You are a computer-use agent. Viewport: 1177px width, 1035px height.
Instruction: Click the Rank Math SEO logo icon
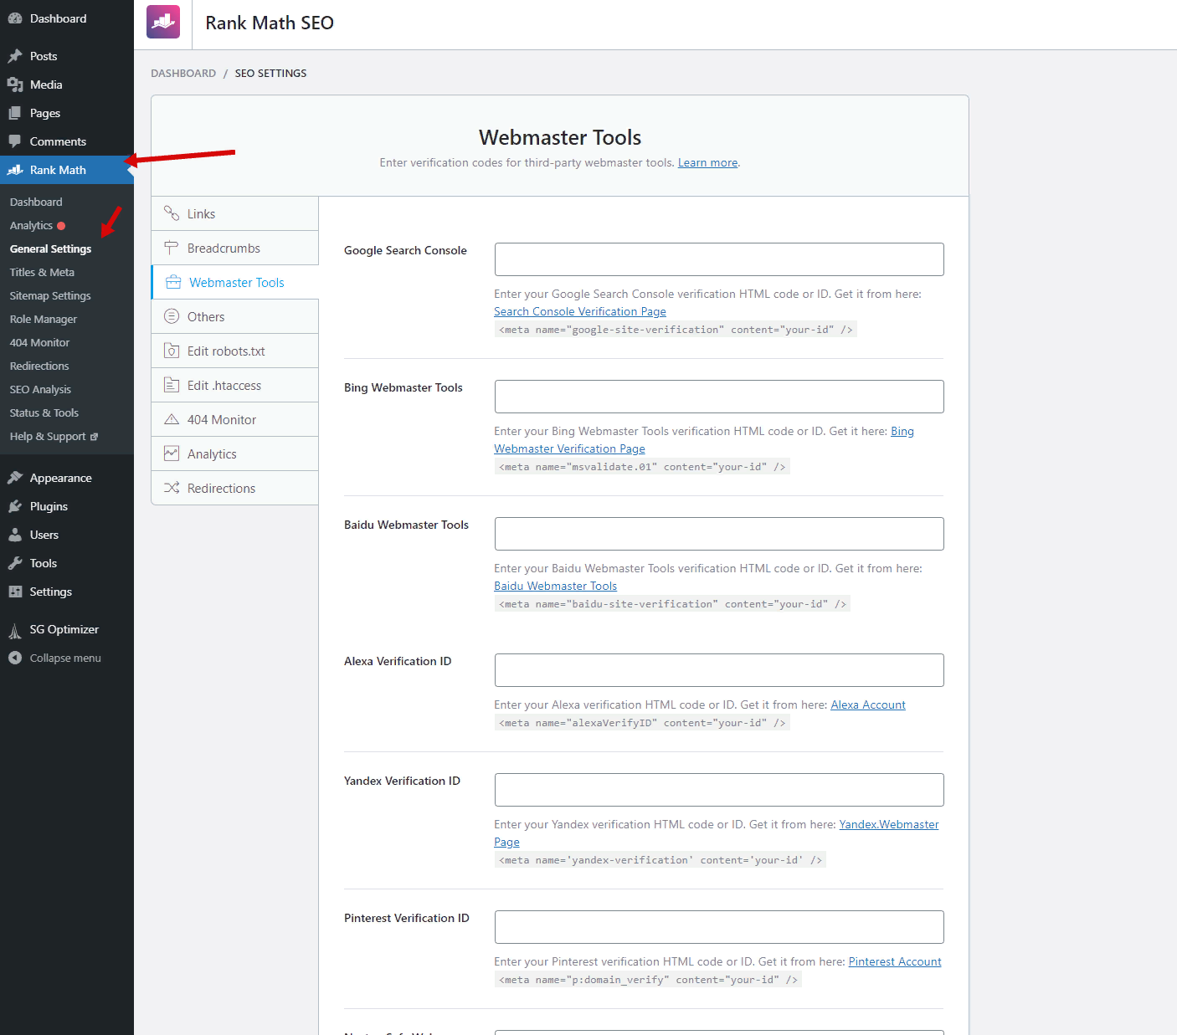(163, 22)
